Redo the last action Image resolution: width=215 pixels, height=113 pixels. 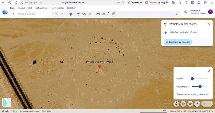click(62, 14)
